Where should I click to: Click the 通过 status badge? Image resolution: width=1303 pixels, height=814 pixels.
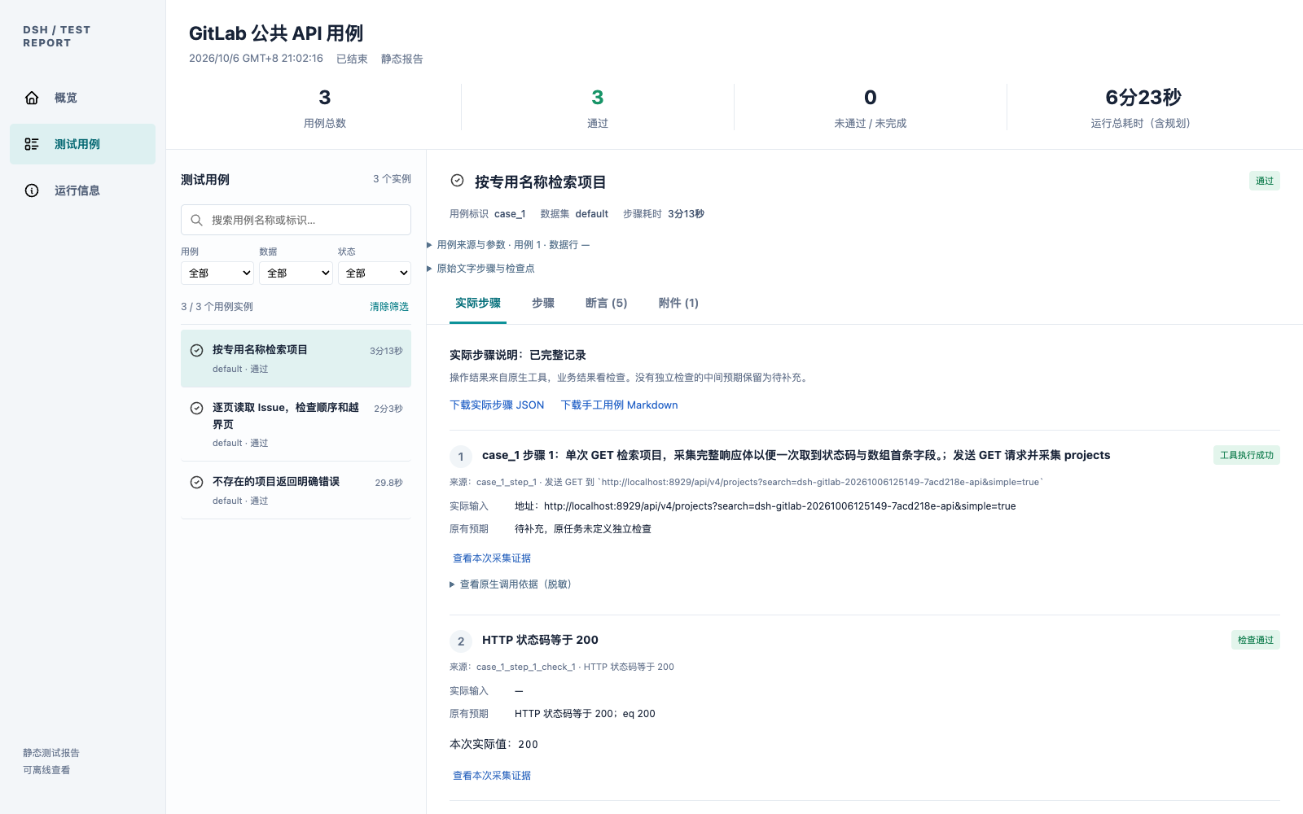(1265, 181)
